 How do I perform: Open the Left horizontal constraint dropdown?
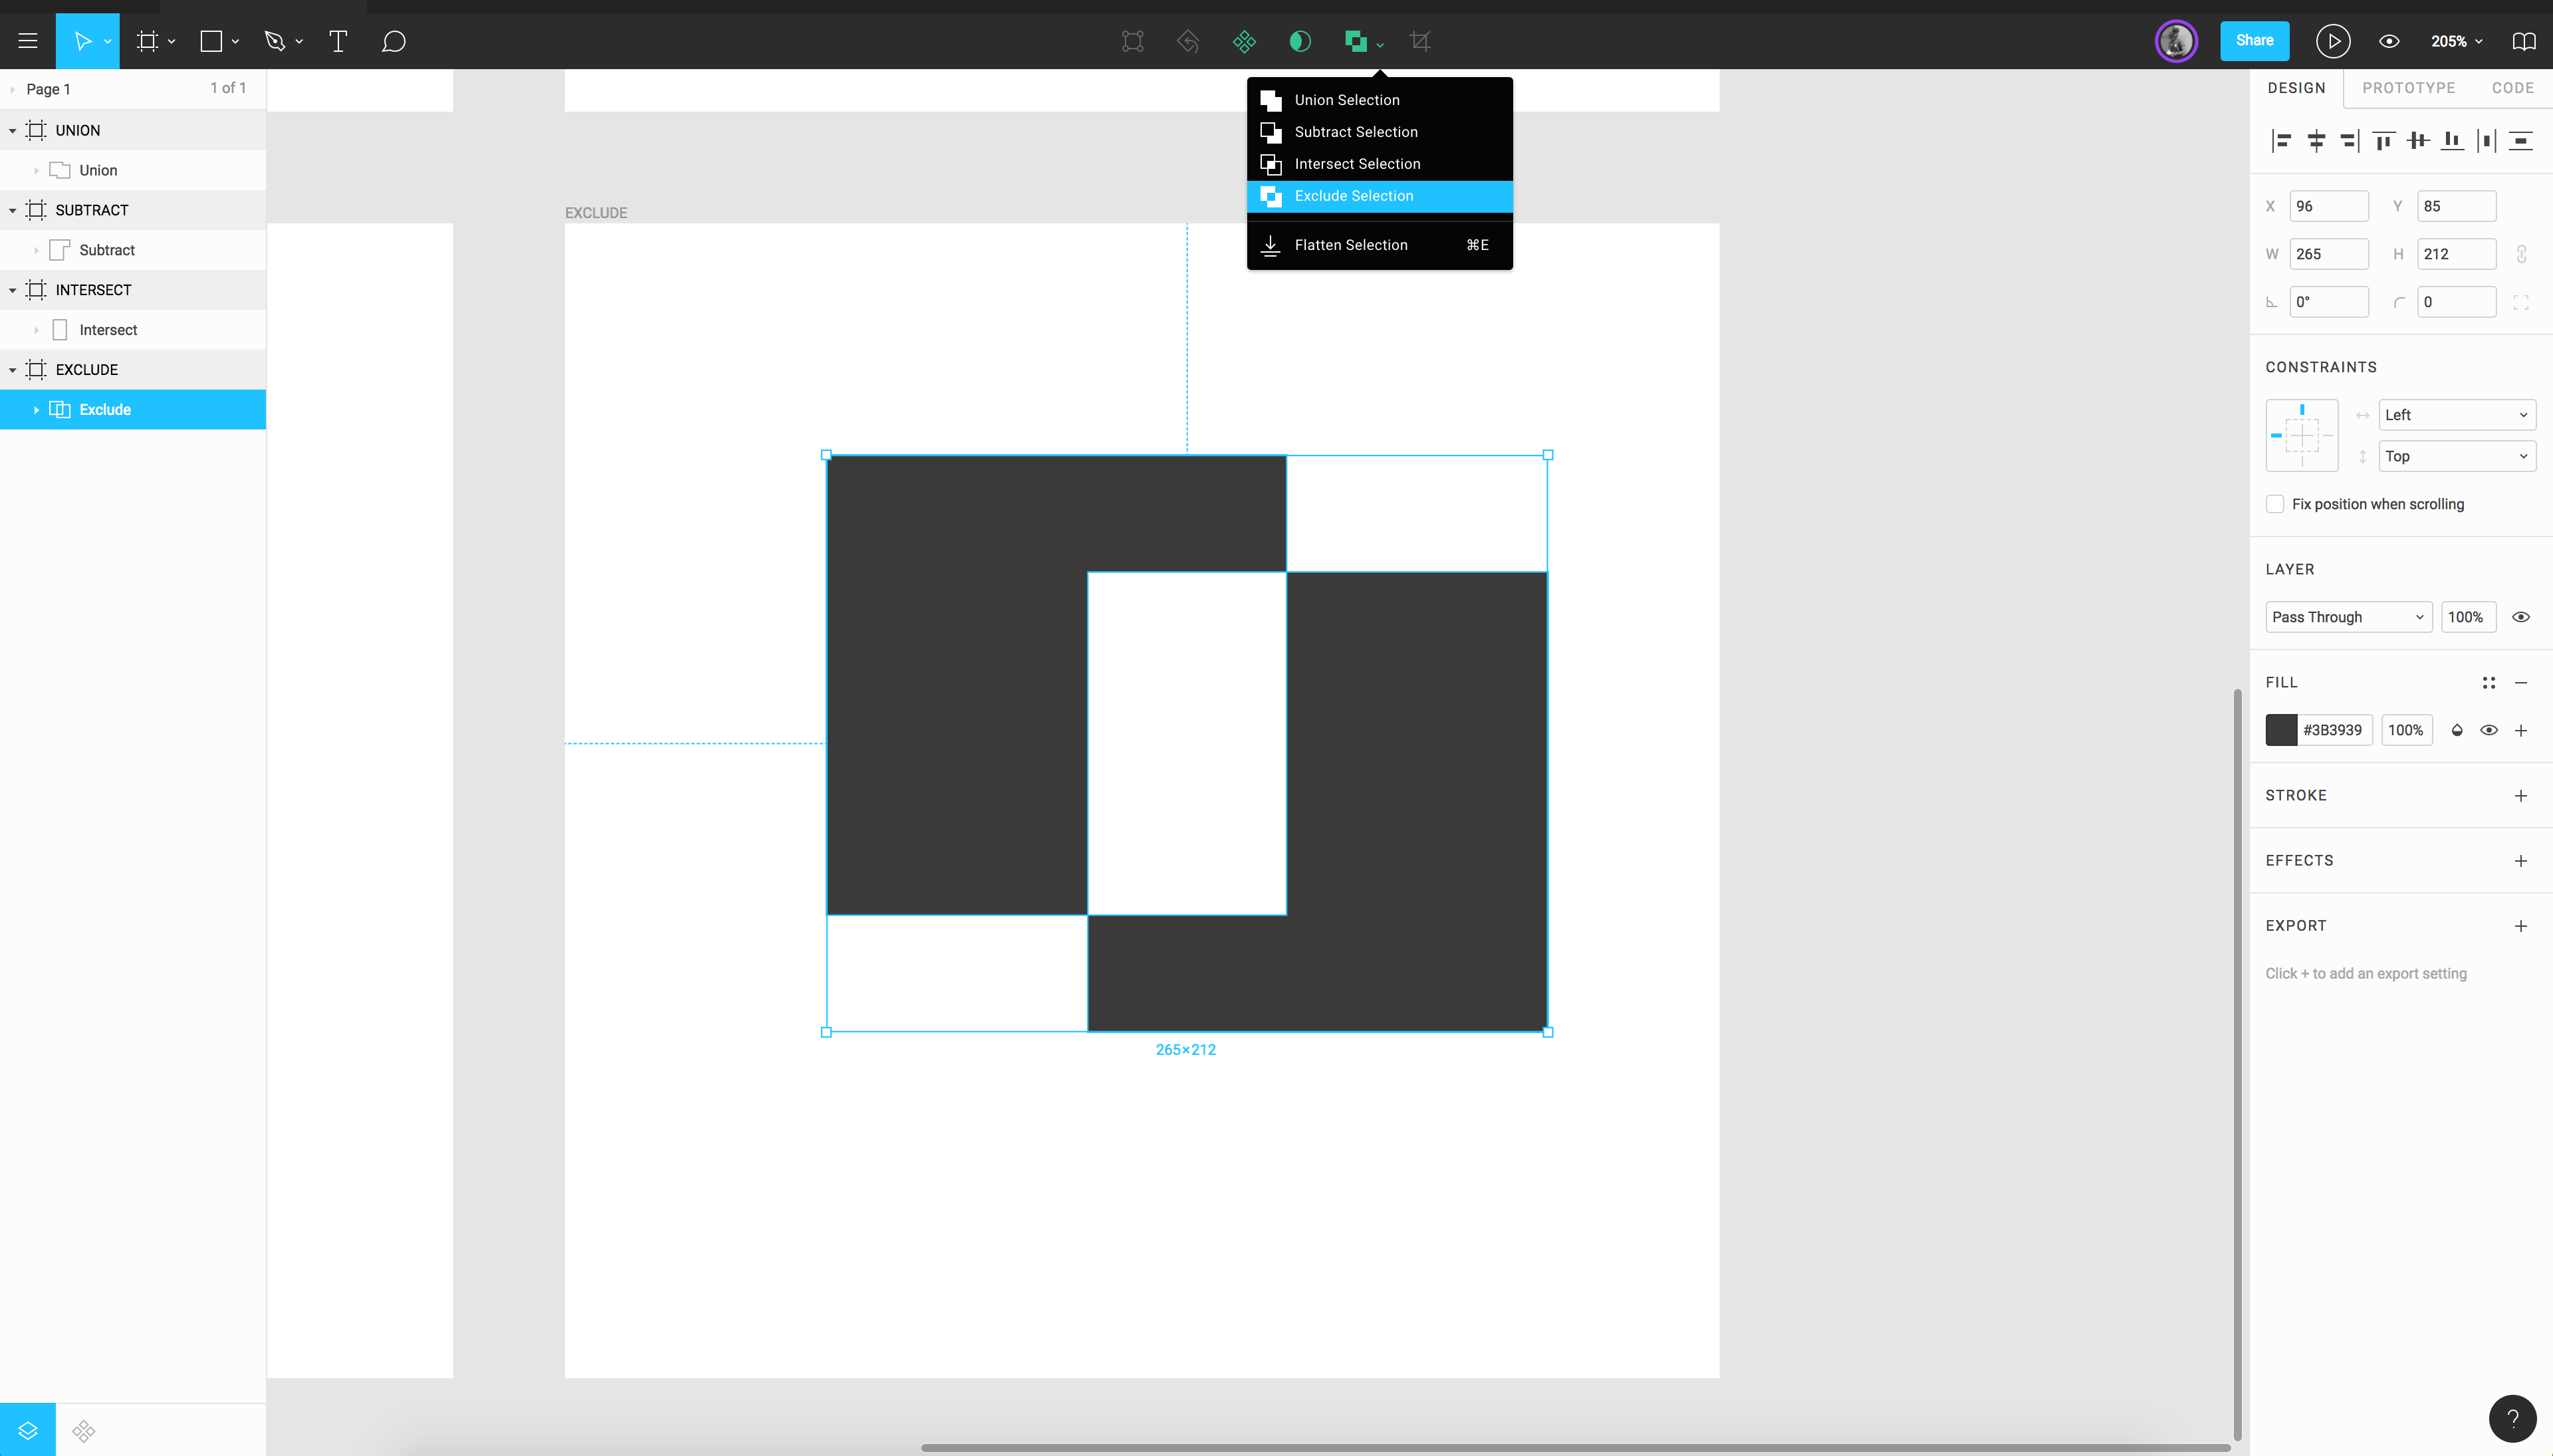[2456, 415]
